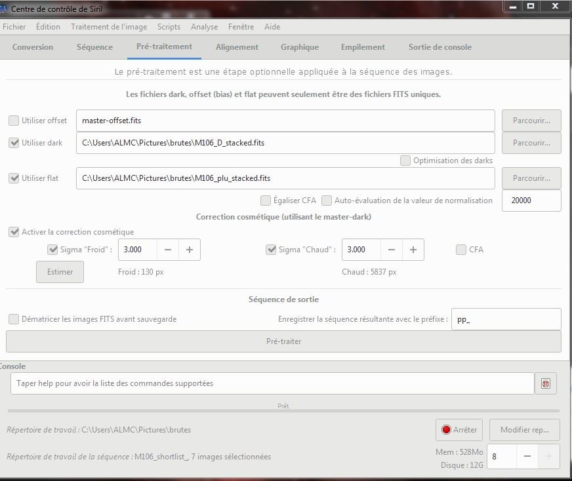
Task: Enable the CFA cosmetic correction checkbox
Action: point(461,250)
